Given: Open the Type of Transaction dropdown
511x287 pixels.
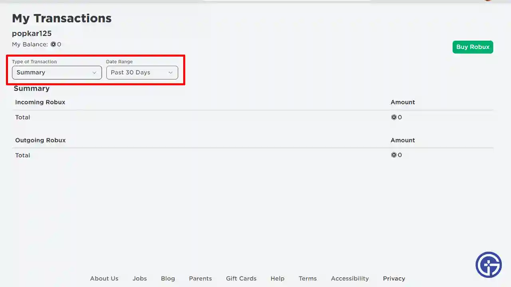Looking at the screenshot, I should click(x=57, y=73).
